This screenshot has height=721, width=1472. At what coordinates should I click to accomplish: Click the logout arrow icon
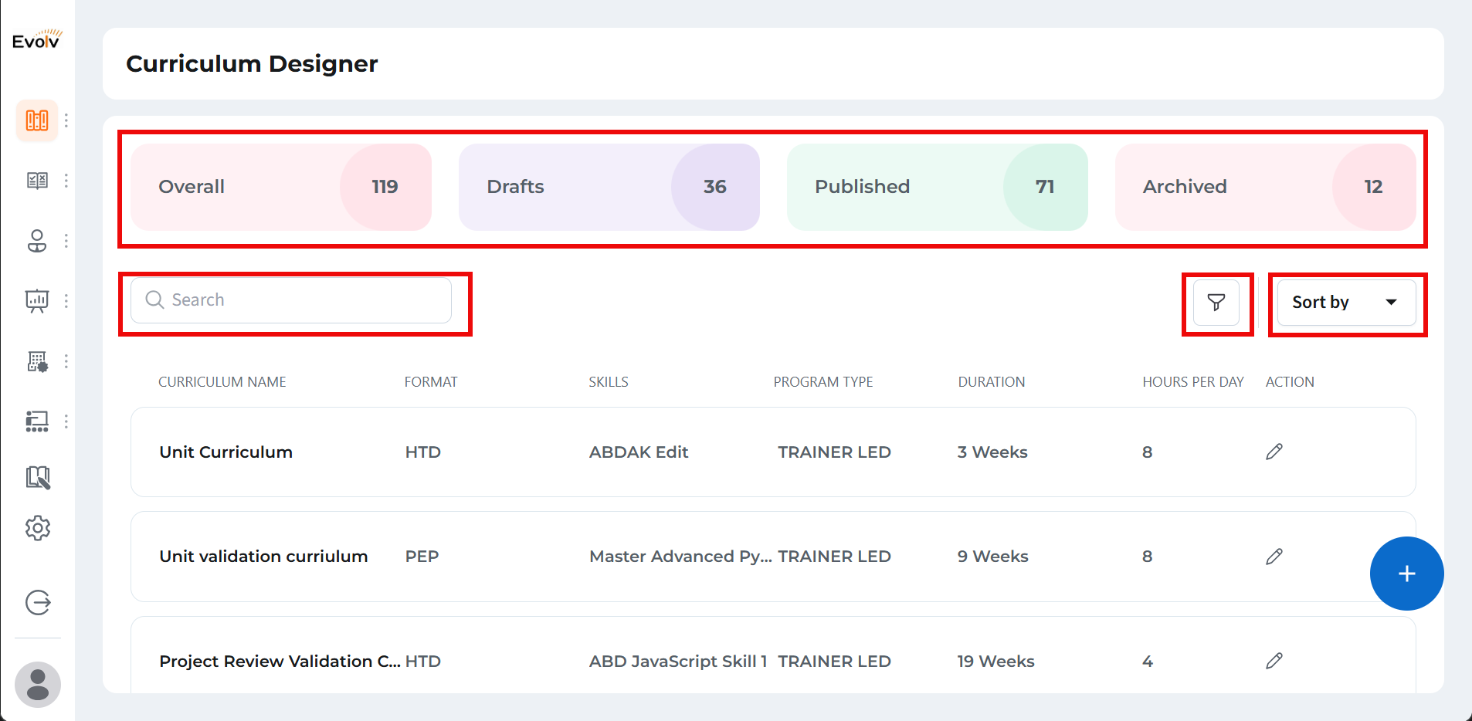coord(37,602)
